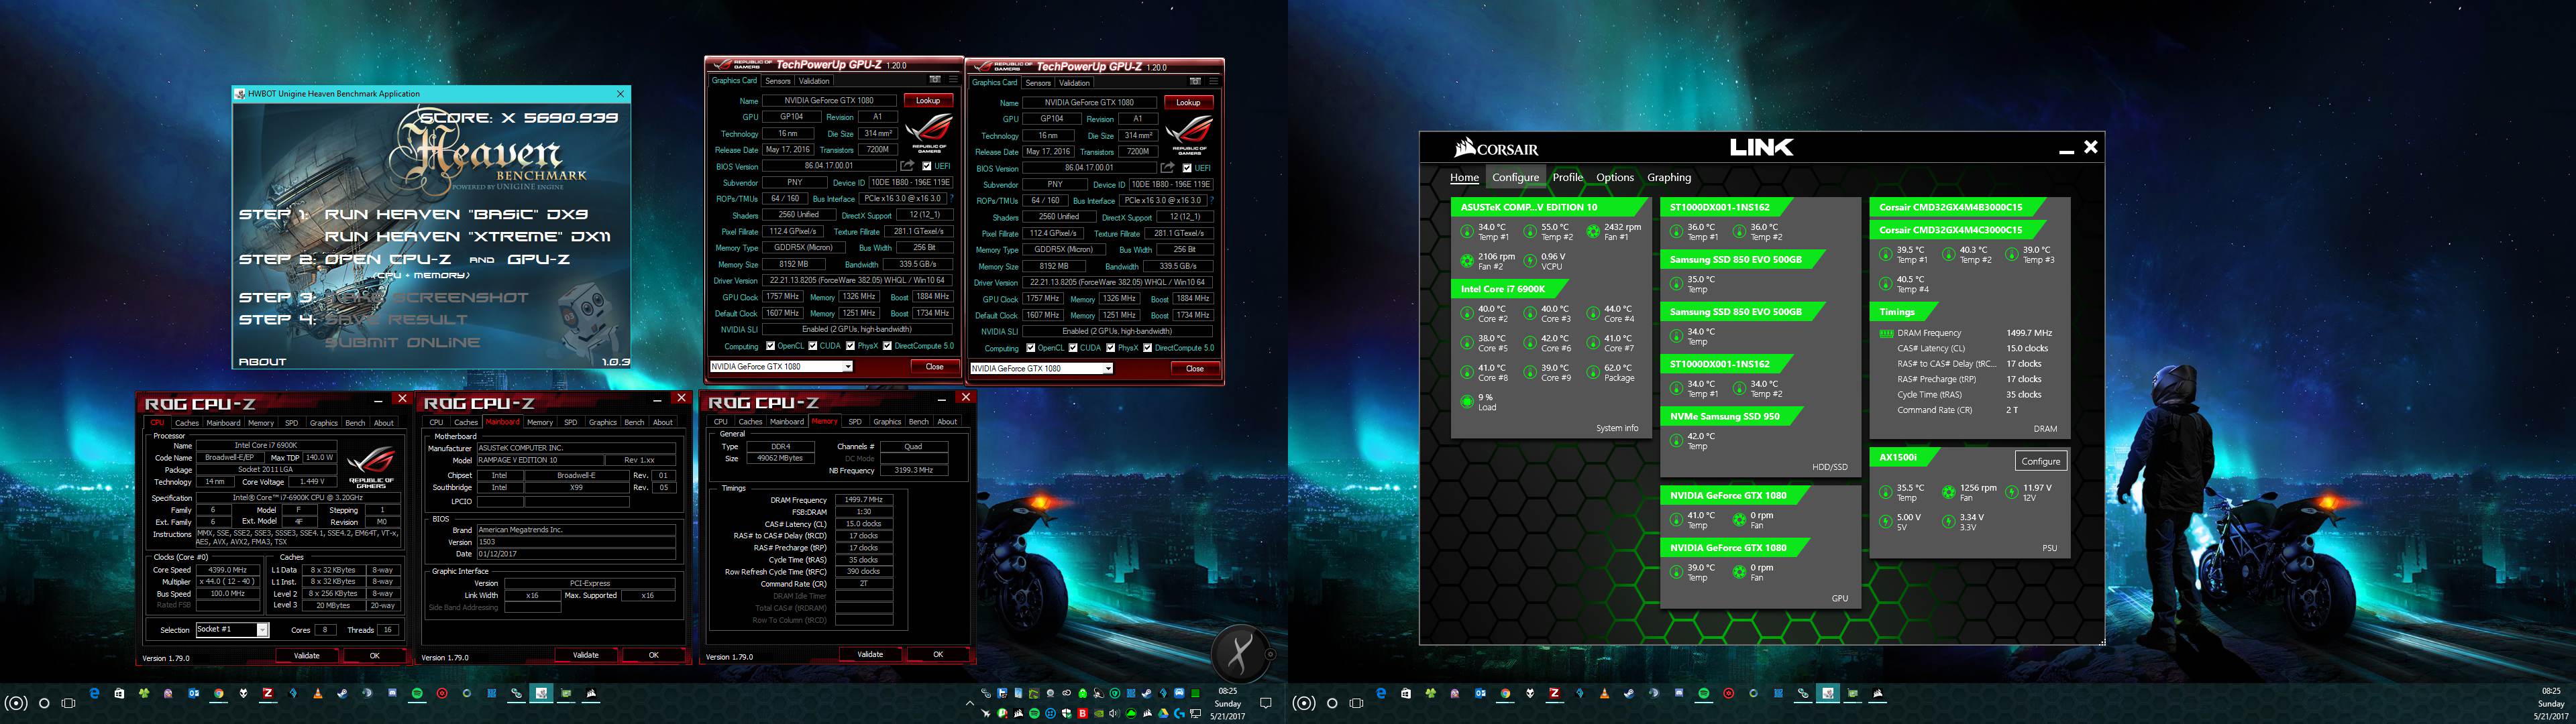The height and width of the screenshot is (724, 2576).
Task: Switch to Configure tab in Corsair Link
Action: 1515,177
